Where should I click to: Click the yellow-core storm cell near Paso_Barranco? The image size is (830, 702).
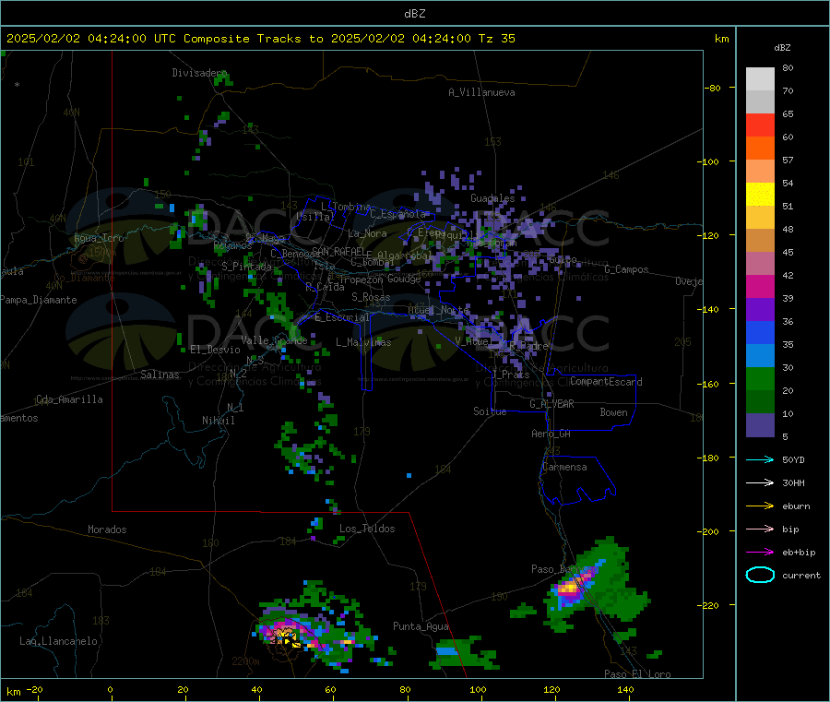[x=568, y=588]
